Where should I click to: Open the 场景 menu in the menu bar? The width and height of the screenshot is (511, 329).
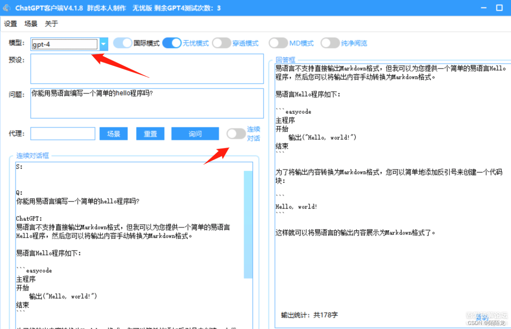[31, 24]
